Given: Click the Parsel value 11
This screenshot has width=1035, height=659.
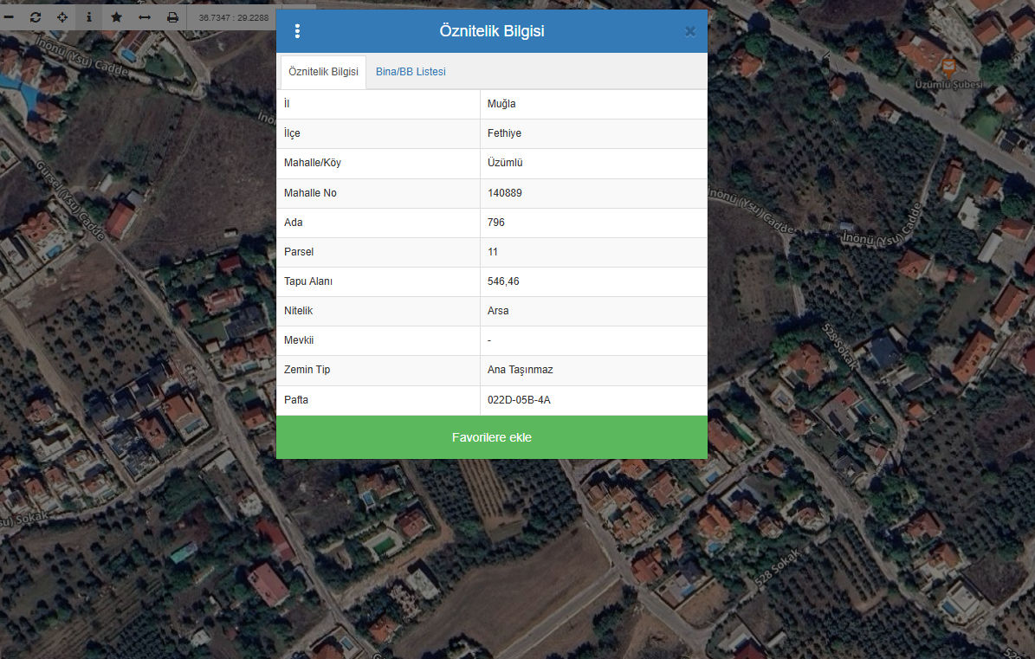Looking at the screenshot, I should click(x=493, y=252).
